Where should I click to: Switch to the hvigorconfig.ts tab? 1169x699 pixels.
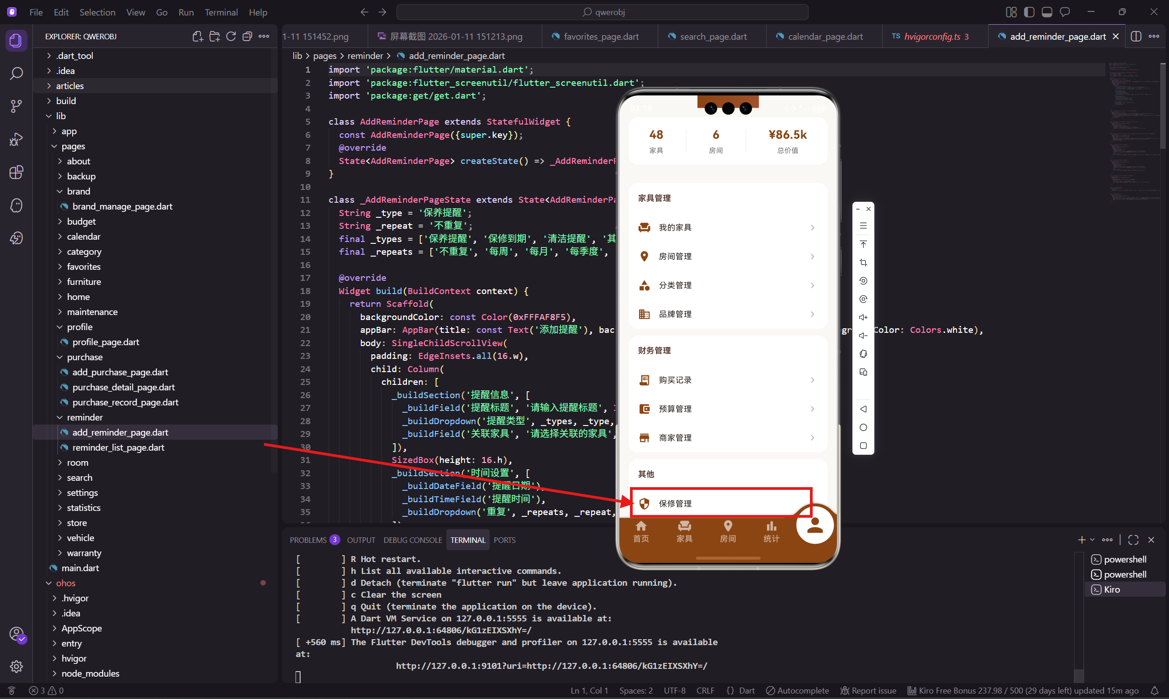tap(934, 36)
